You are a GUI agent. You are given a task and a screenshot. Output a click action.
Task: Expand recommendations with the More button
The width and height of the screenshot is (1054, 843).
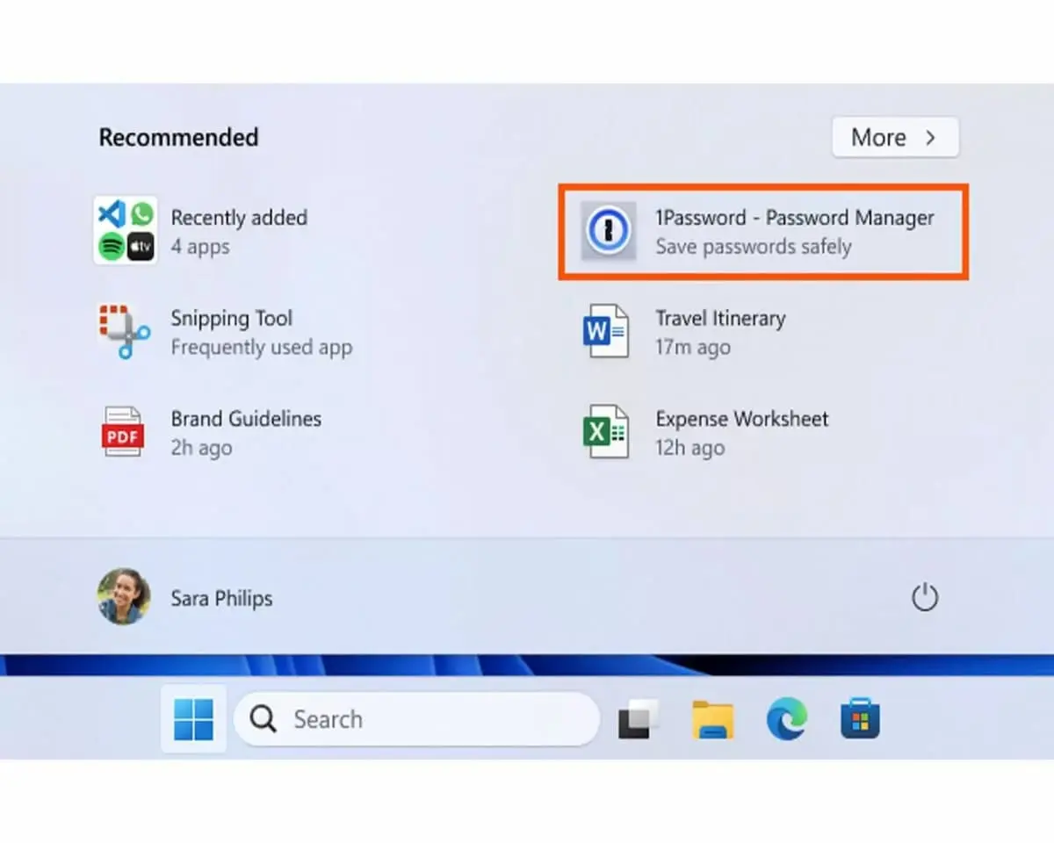pos(895,138)
